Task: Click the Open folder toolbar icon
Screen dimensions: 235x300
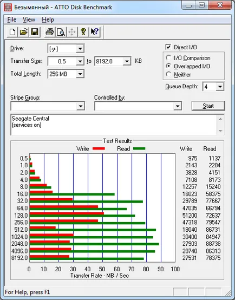Action: [23, 32]
